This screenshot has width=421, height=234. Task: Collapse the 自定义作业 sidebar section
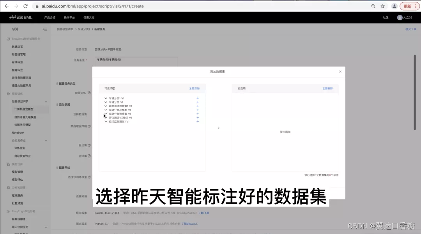[x=46, y=141]
